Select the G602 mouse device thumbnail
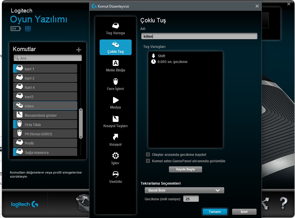This screenshot has width=295, height=218. [x=83, y=203]
